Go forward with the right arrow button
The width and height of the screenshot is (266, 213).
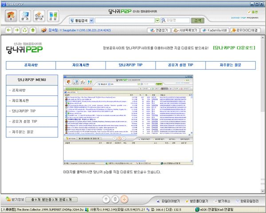click(17, 30)
